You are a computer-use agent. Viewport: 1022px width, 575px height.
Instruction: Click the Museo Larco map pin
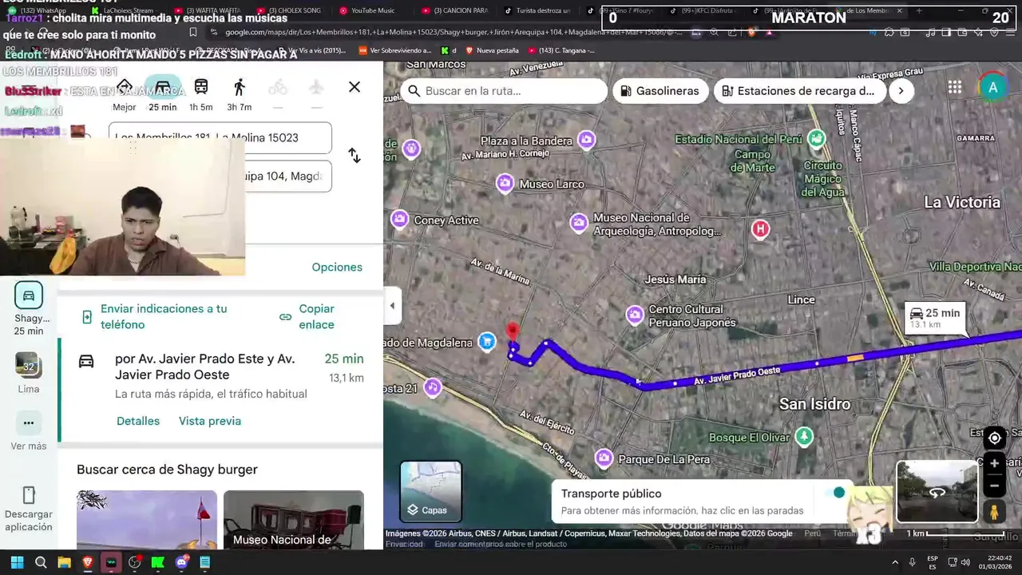(x=505, y=184)
